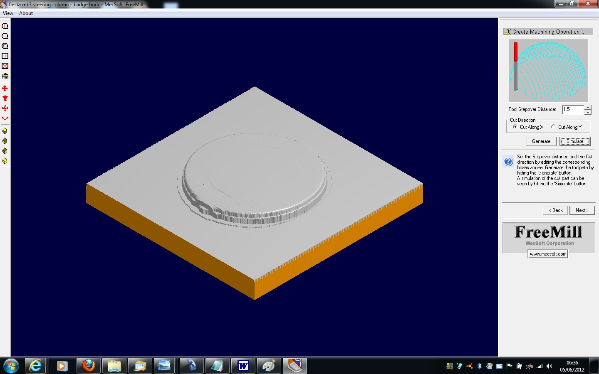Viewport: 599px width, 374px height.
Task: Select the solid red Pan arrows tool
Action: coord(5,89)
